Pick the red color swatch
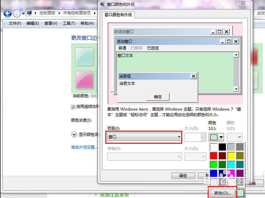The image size is (265, 198). [214, 156]
